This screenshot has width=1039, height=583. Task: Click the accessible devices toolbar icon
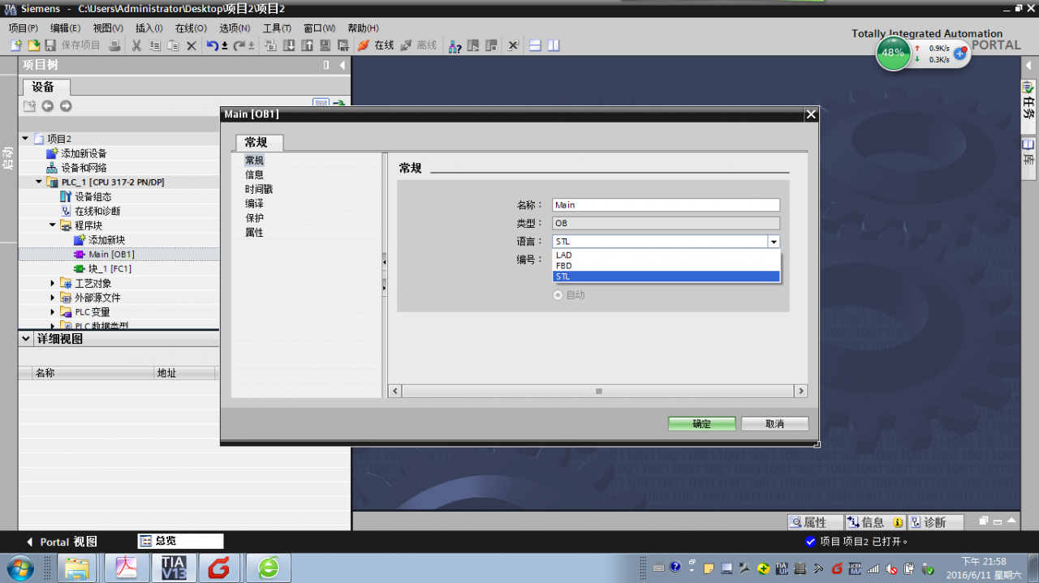pos(455,45)
